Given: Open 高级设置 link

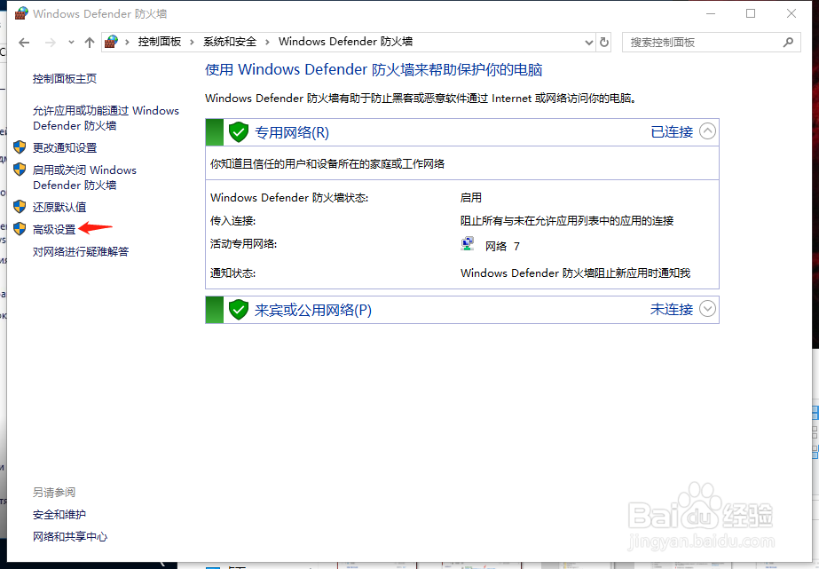Looking at the screenshot, I should (x=54, y=229).
